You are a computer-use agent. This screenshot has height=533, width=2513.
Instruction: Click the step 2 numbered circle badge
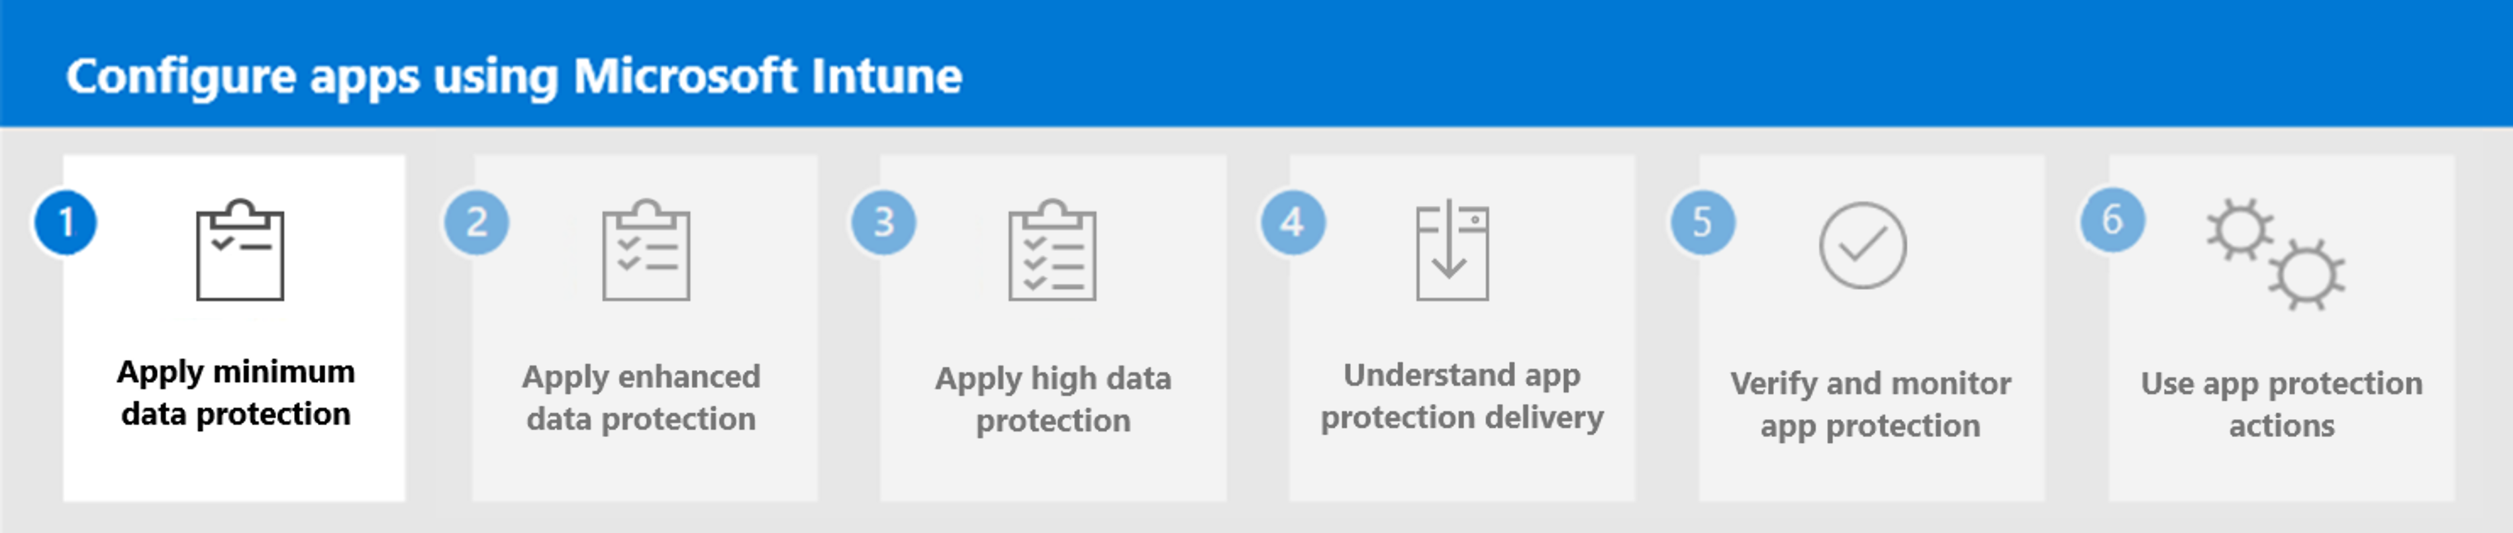(x=476, y=222)
